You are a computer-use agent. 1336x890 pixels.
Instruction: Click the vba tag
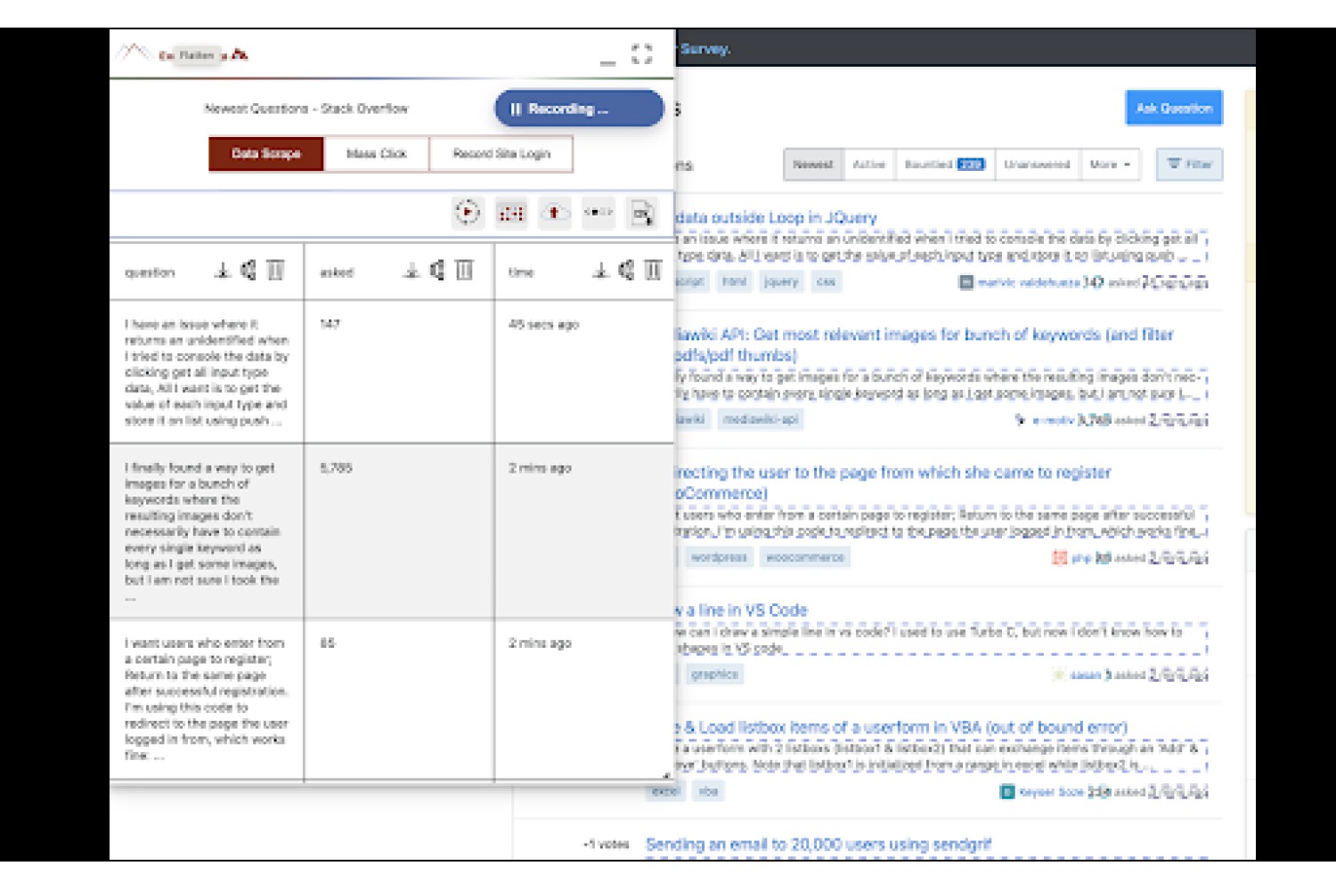[709, 791]
